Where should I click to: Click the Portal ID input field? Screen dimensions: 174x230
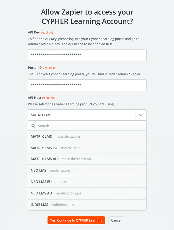click(x=87, y=85)
